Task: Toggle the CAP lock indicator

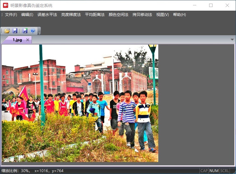Action: point(204,171)
